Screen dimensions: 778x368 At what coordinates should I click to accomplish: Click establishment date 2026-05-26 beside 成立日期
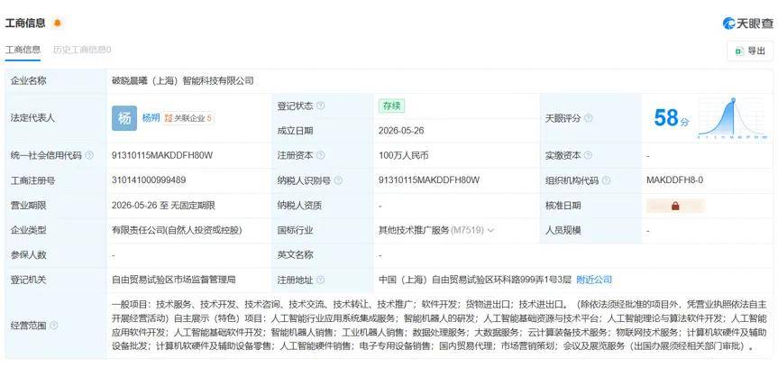[401, 131]
